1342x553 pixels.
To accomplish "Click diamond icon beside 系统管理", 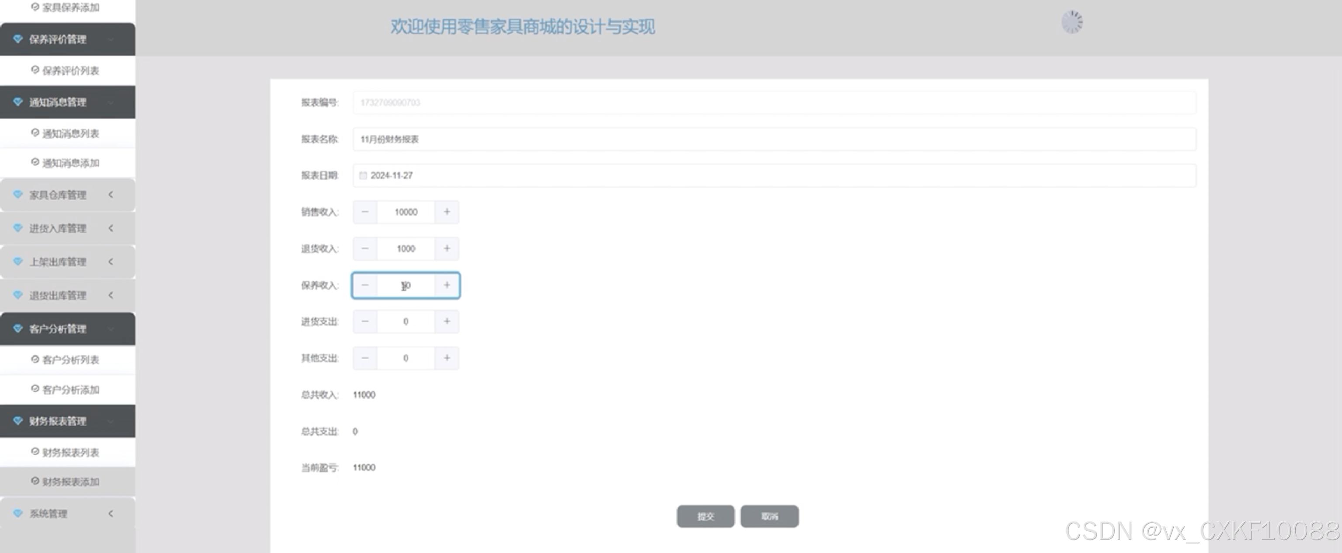I will (x=18, y=513).
